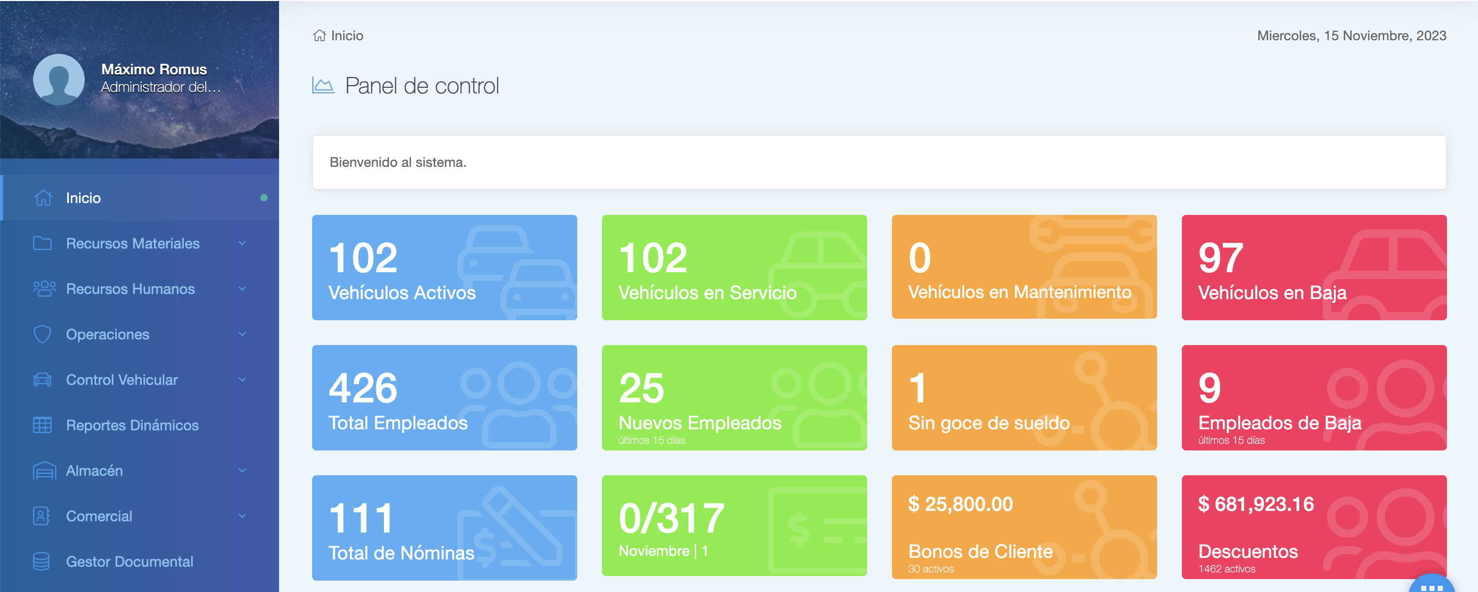Expand the Control Vehicular chevron
The height and width of the screenshot is (592, 1478).
click(242, 380)
